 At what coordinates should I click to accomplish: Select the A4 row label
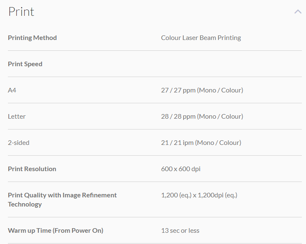tap(12, 90)
